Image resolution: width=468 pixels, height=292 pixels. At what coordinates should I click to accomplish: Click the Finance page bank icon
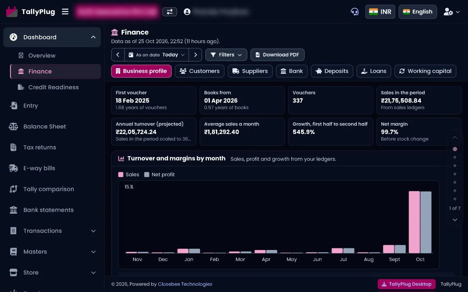tap(115, 32)
